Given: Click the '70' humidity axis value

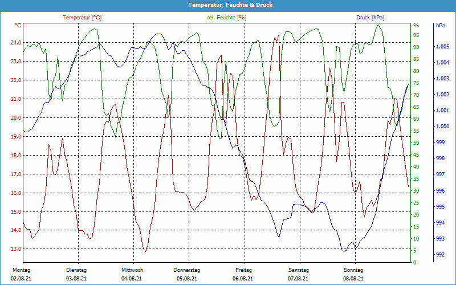Looking at the screenshot, I should [x=416, y=95].
